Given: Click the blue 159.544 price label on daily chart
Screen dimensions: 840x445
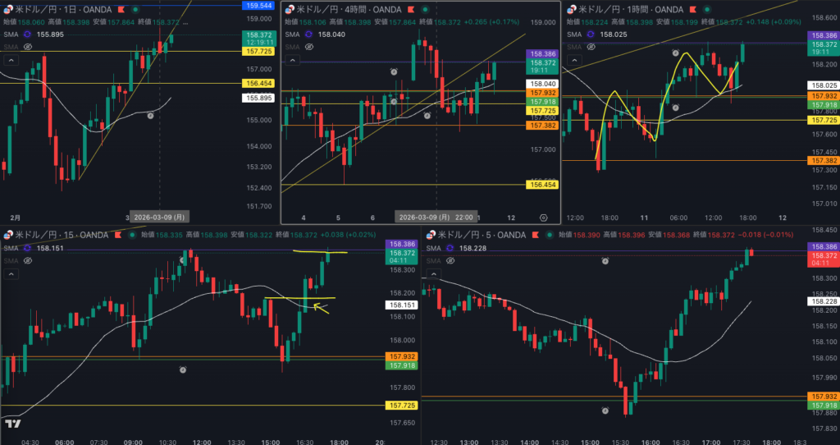Looking at the screenshot, I should pyautogui.click(x=258, y=6).
